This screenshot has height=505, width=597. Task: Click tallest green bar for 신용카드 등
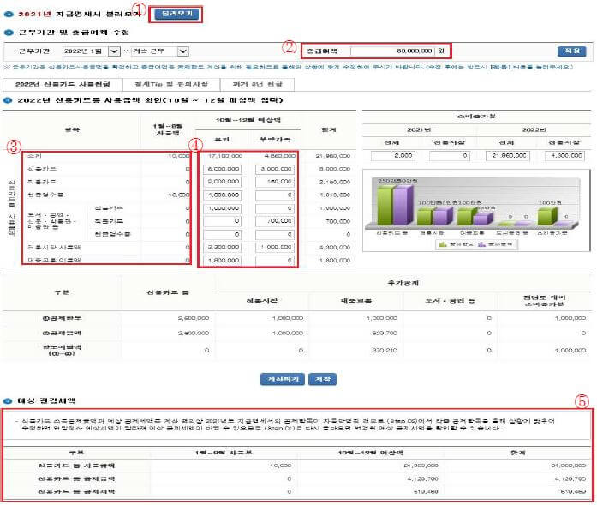point(385,205)
